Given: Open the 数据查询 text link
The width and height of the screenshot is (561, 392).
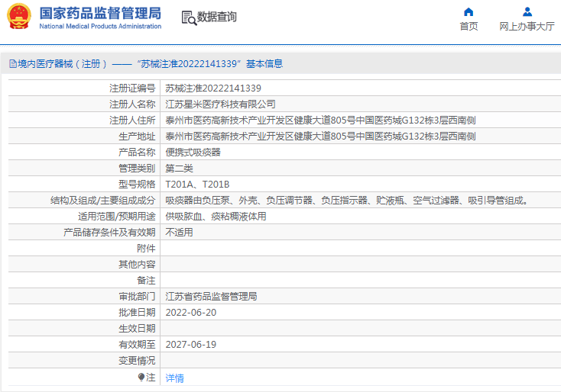Looking at the screenshot, I should click(x=217, y=17).
